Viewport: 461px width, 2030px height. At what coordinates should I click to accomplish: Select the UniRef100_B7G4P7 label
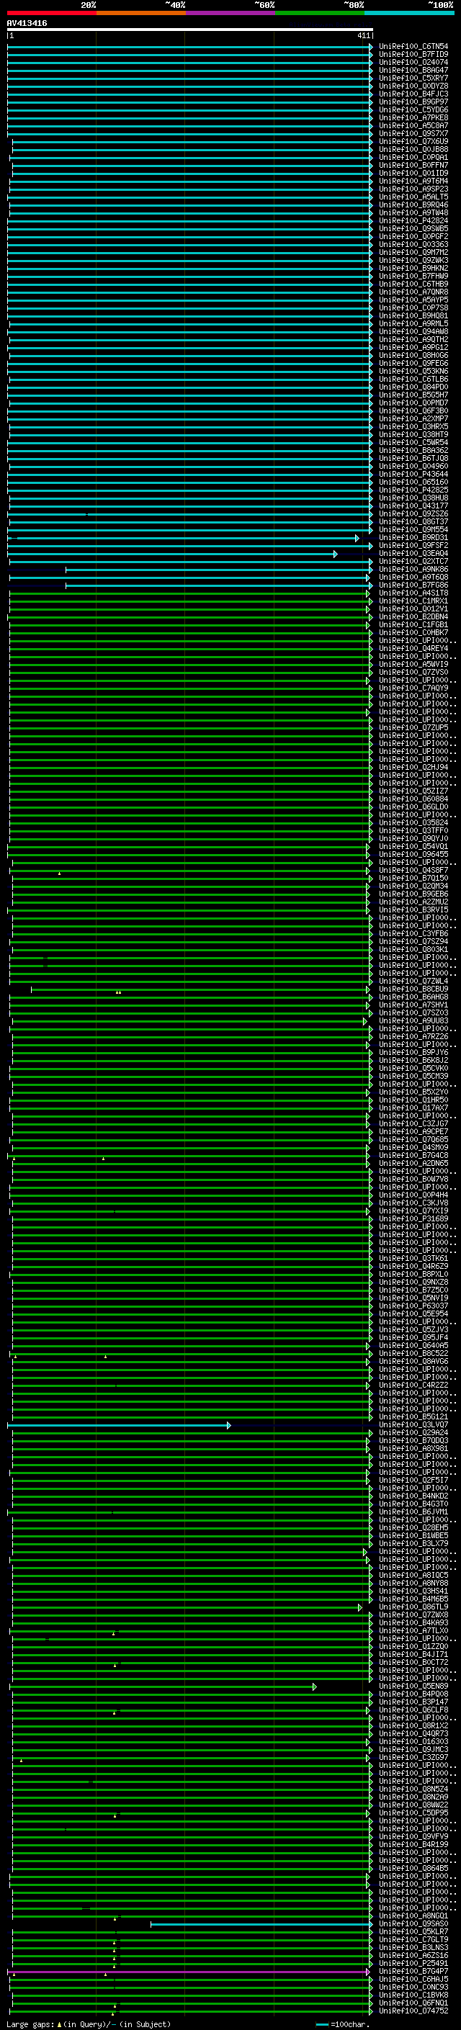pos(413,1971)
